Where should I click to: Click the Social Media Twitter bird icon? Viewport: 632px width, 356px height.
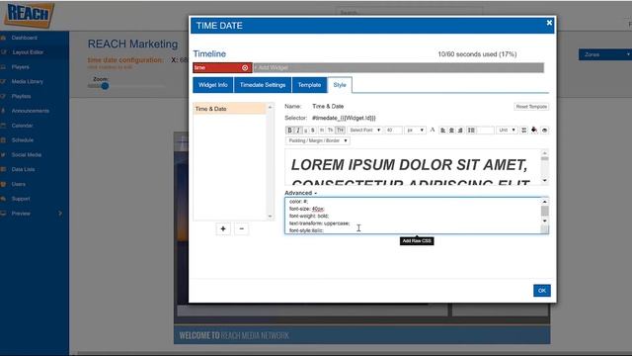3,155
